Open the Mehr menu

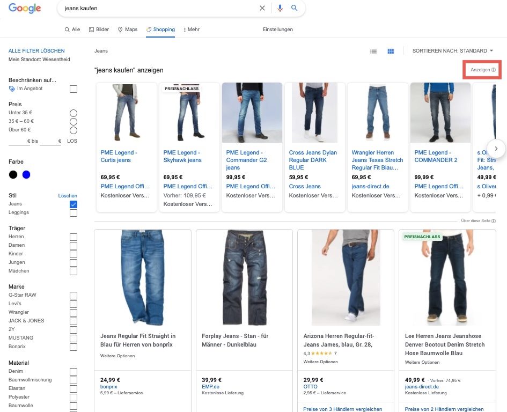click(192, 30)
